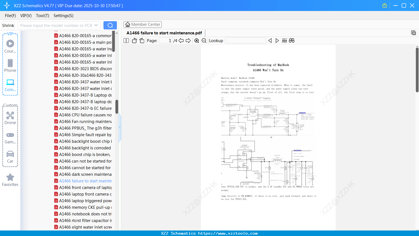Find previous lookup match triangle

tap(270, 41)
